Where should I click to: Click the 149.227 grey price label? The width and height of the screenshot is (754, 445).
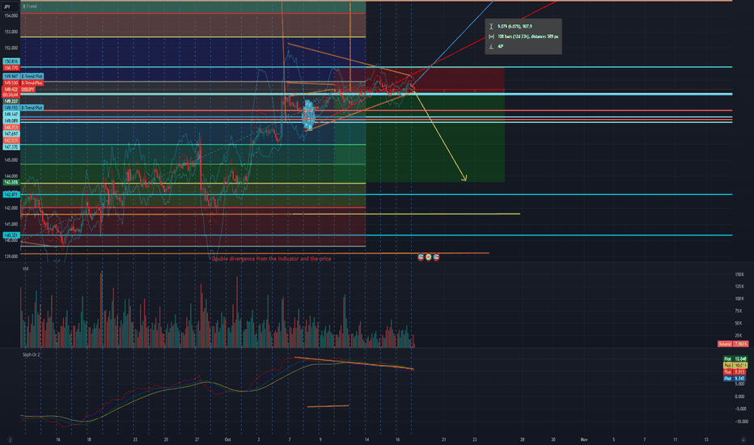click(11, 101)
